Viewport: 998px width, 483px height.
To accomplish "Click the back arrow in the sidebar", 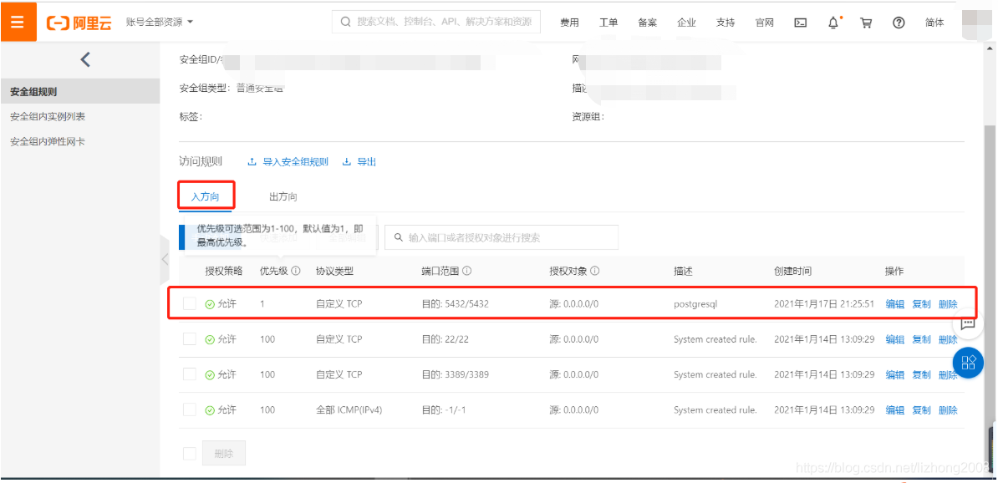I will click(85, 60).
